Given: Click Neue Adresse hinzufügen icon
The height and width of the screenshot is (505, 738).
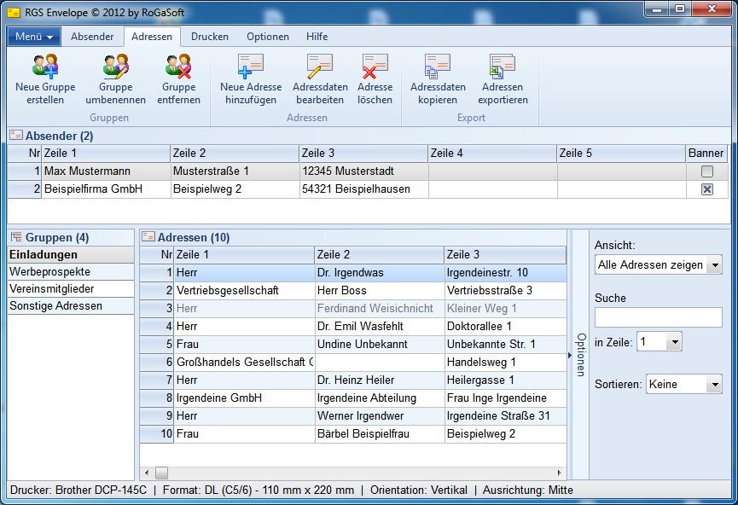Looking at the screenshot, I should pyautogui.click(x=250, y=67).
